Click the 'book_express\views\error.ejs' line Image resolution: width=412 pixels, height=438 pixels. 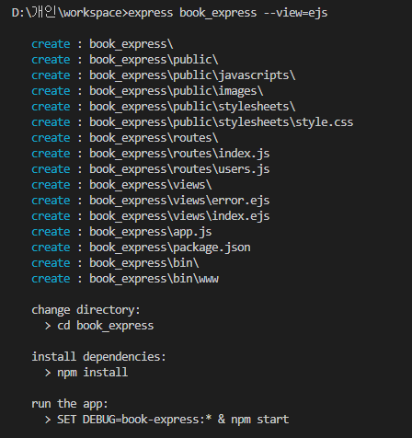click(x=151, y=201)
